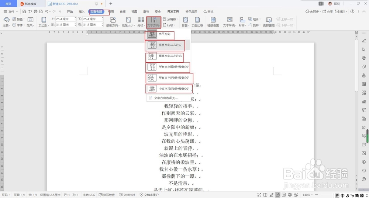This screenshot has height=198, width=369.
Task: Expand the 颜色 color dropdown
Action: coord(18,19)
